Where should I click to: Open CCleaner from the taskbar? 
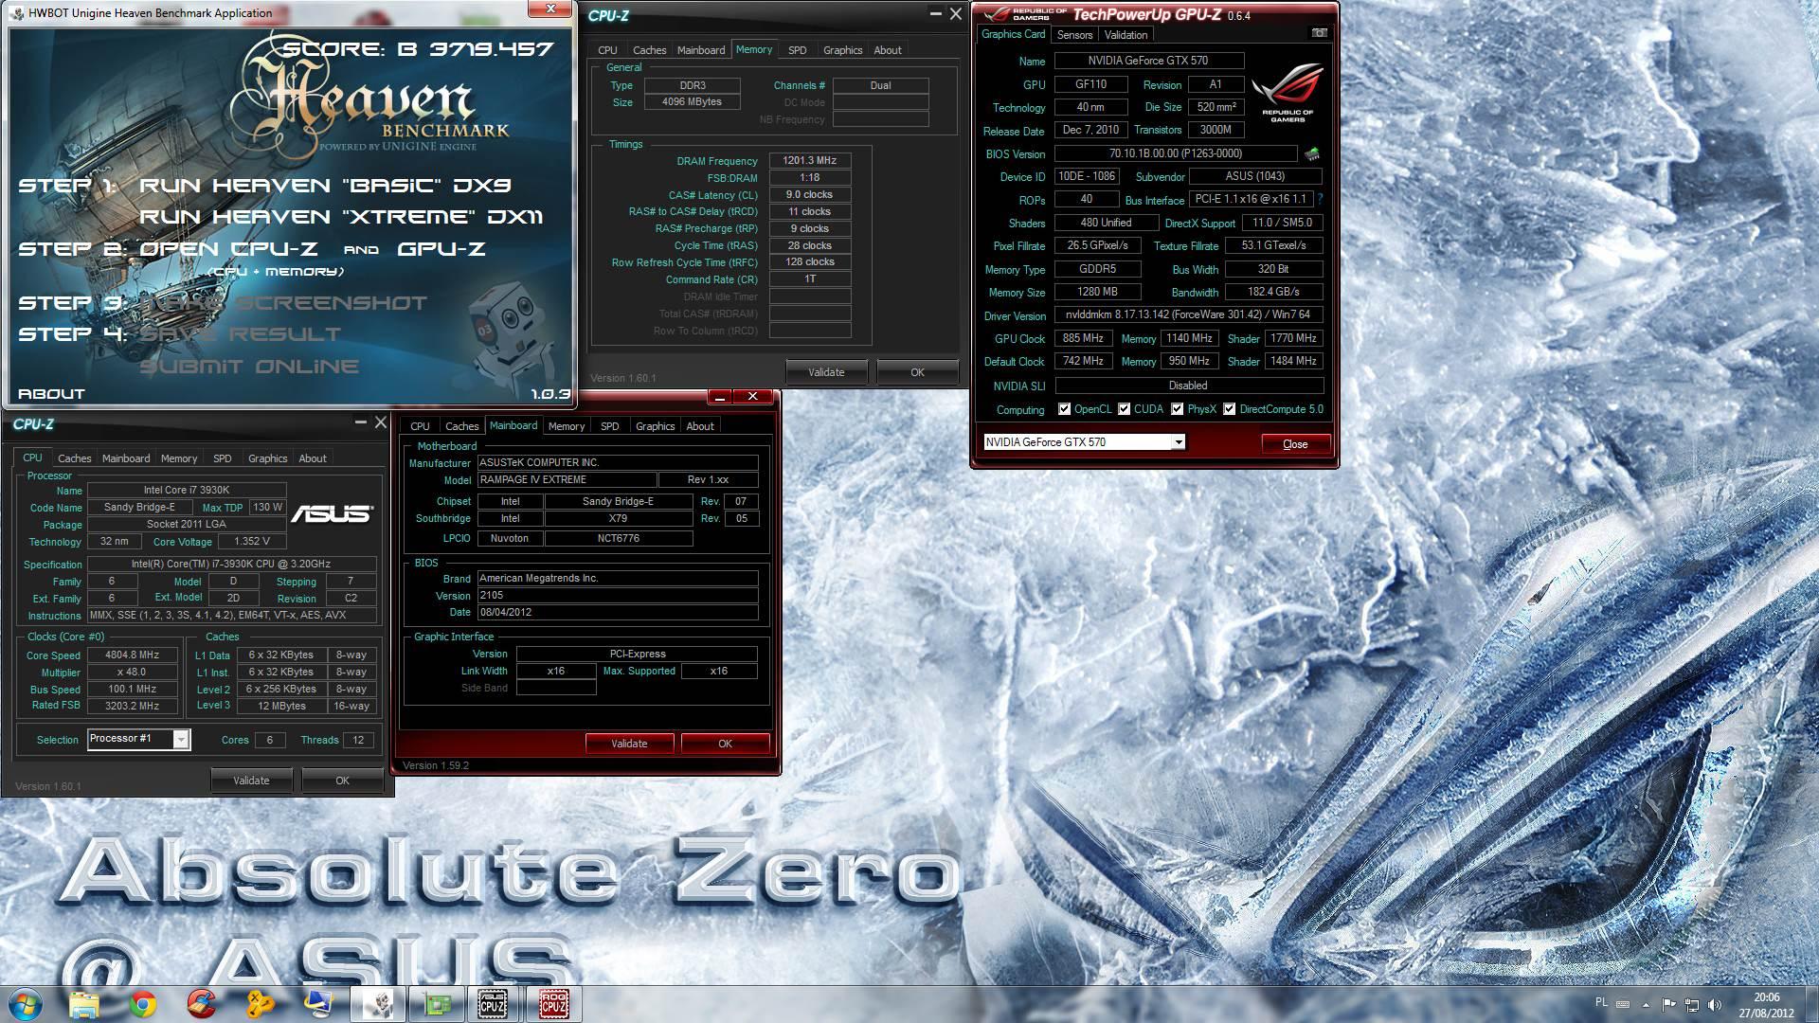point(202,1003)
